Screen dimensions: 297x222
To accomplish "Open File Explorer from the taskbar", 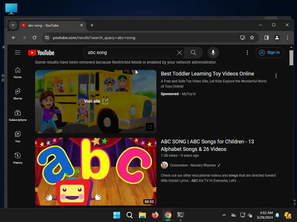I will [142, 215].
